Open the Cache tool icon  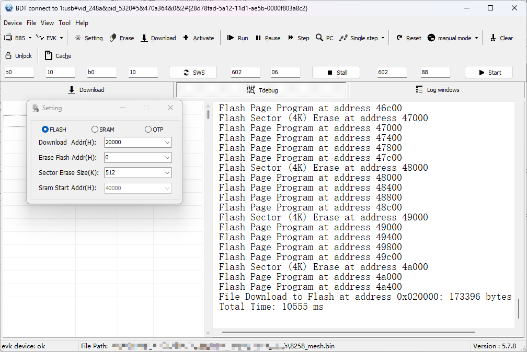coord(49,56)
